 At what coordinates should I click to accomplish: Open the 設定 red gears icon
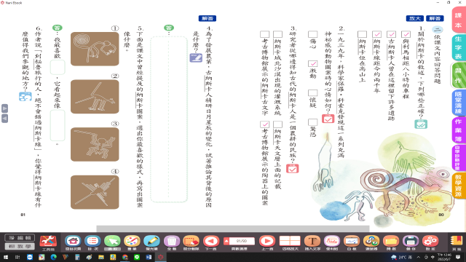(430, 241)
